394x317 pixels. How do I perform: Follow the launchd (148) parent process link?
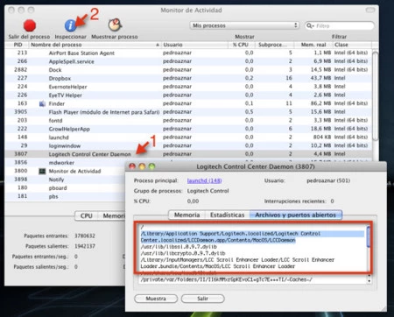pyautogui.click(x=204, y=180)
